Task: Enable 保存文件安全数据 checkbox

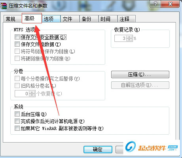Action: pyautogui.click(x=17, y=37)
